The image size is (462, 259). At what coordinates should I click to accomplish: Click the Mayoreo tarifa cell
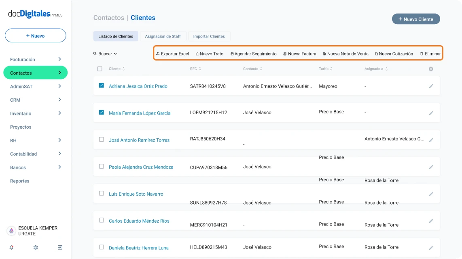click(328, 86)
